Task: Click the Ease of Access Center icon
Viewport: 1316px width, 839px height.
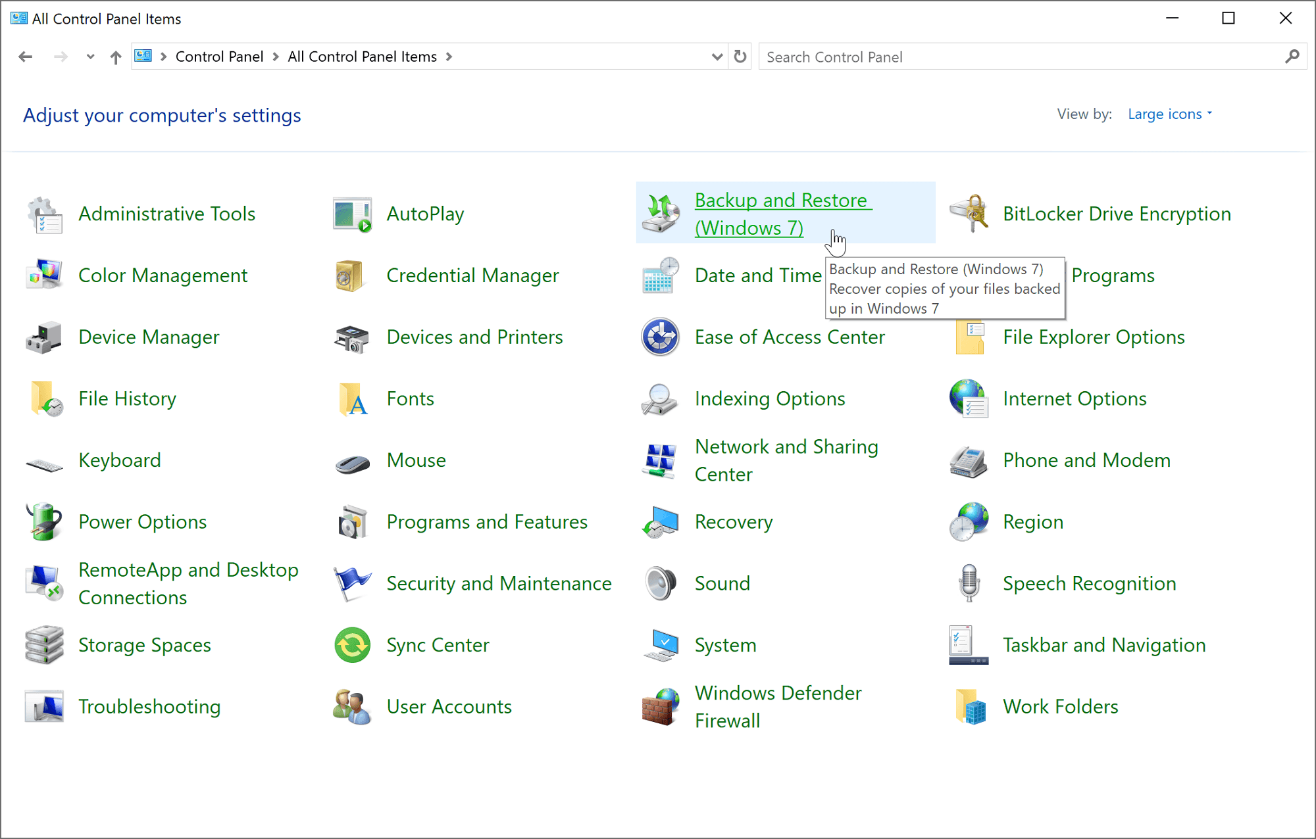Action: 660,337
